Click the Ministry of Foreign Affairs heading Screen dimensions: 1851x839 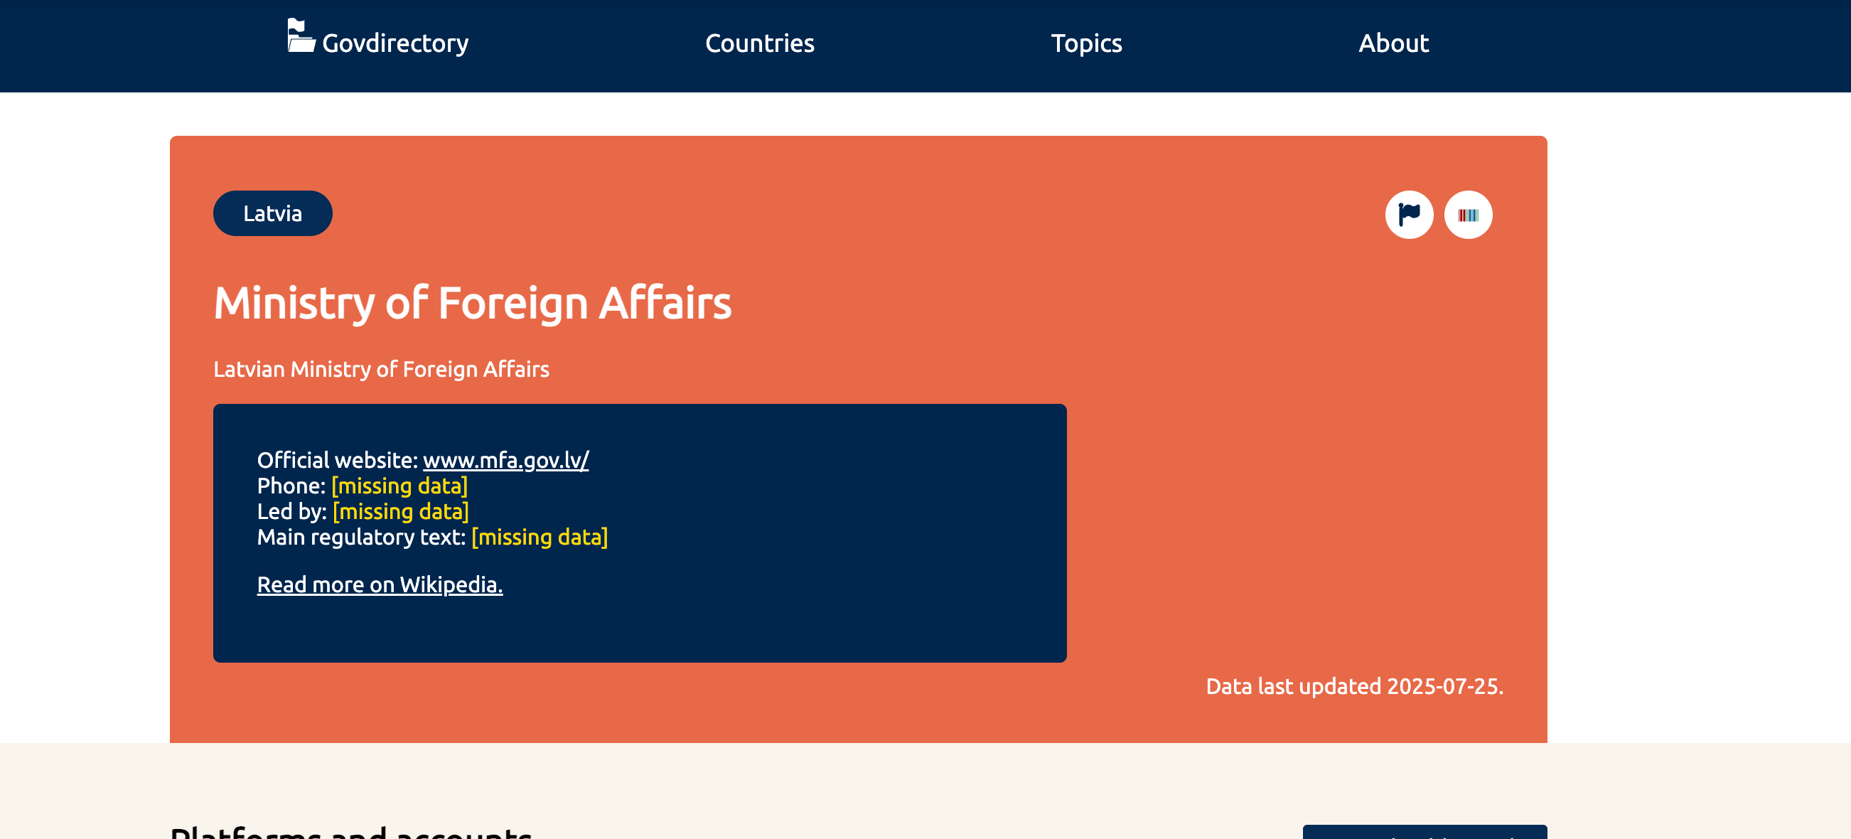coord(472,303)
